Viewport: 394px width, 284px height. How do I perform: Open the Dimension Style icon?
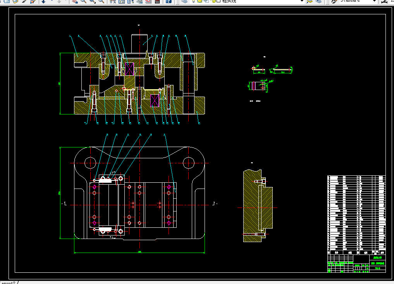[384, 1]
